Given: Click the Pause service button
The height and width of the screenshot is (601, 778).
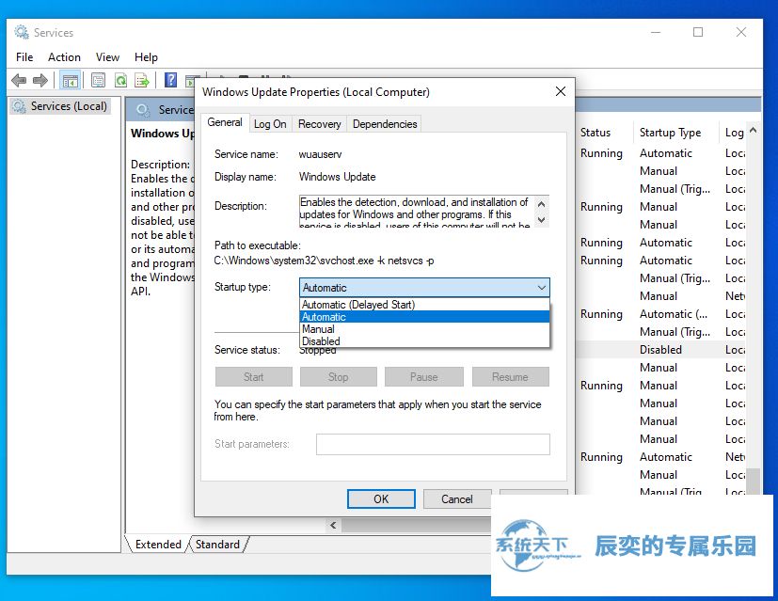Looking at the screenshot, I should tap(423, 377).
